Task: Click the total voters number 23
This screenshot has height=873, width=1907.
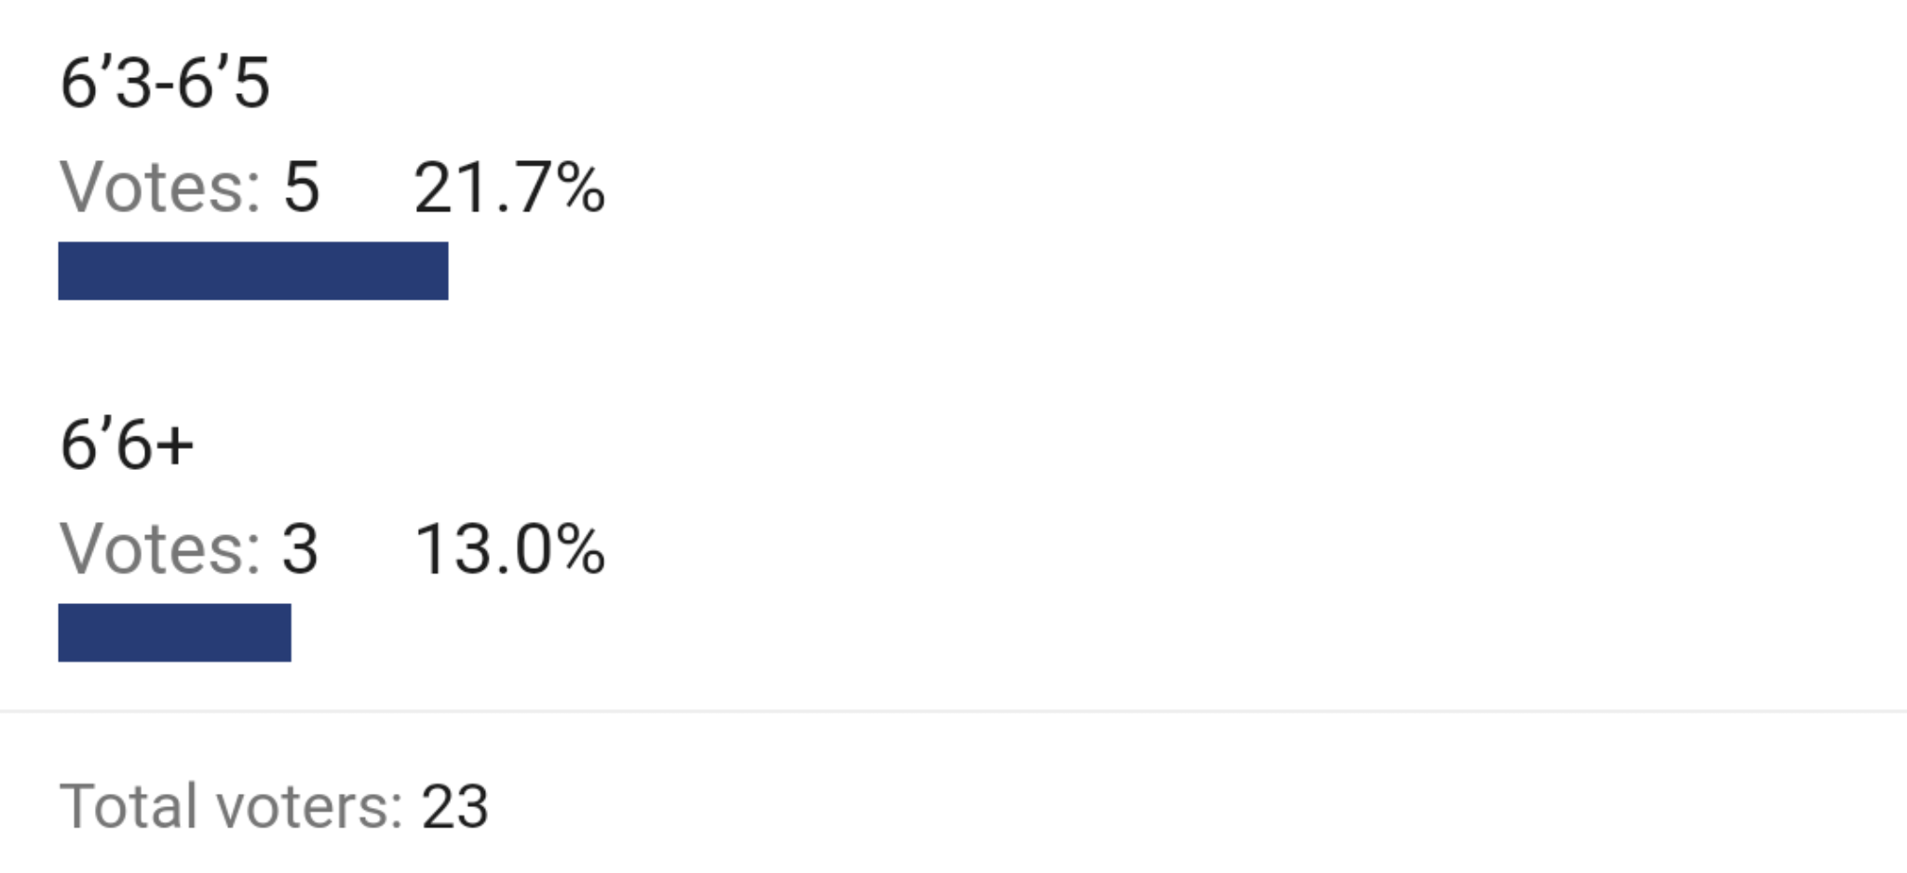Action: tap(454, 806)
